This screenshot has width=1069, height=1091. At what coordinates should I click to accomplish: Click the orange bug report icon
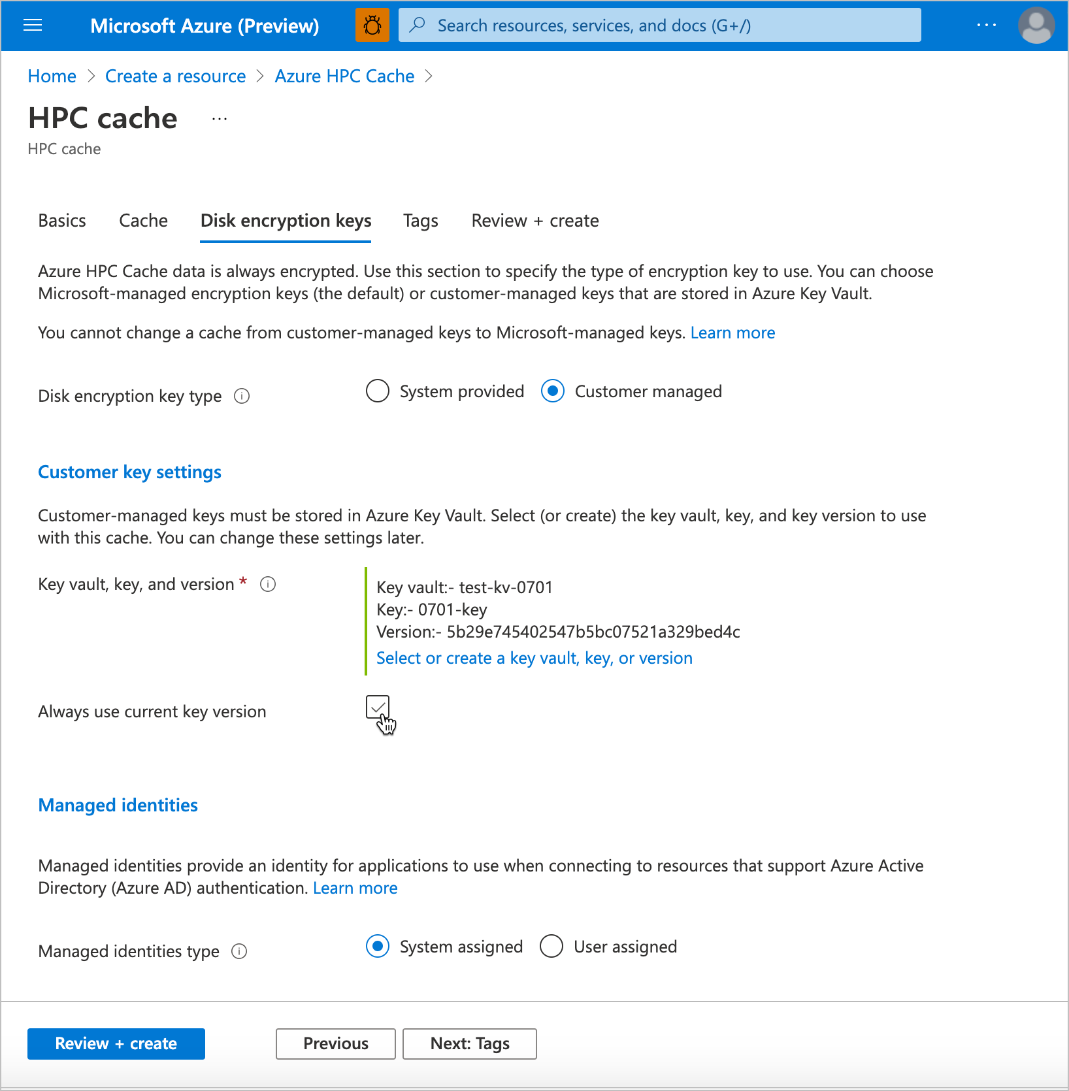coord(372,25)
